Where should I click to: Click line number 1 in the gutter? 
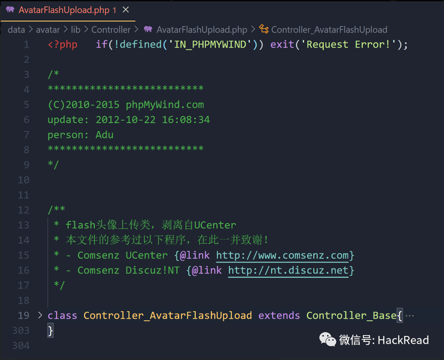[x=26, y=44]
